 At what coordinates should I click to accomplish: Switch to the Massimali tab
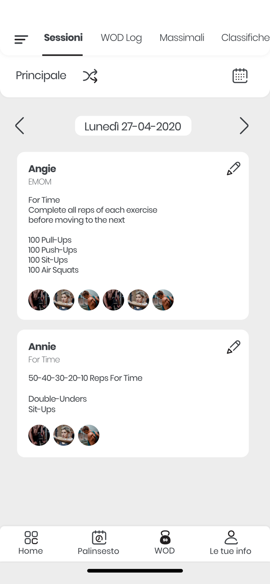click(182, 38)
